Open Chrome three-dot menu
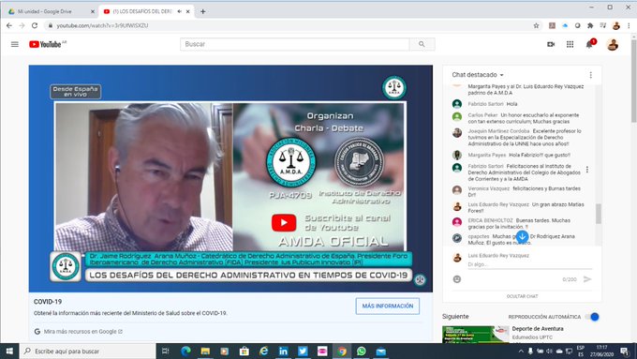The height and width of the screenshot is (359, 637). pos(629,25)
